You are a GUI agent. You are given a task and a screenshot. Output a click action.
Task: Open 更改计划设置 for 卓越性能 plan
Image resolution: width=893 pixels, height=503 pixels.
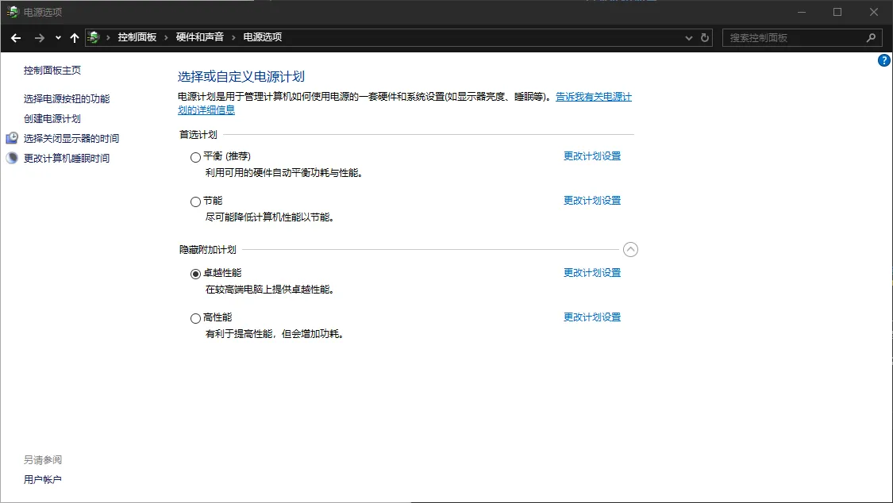tap(591, 273)
